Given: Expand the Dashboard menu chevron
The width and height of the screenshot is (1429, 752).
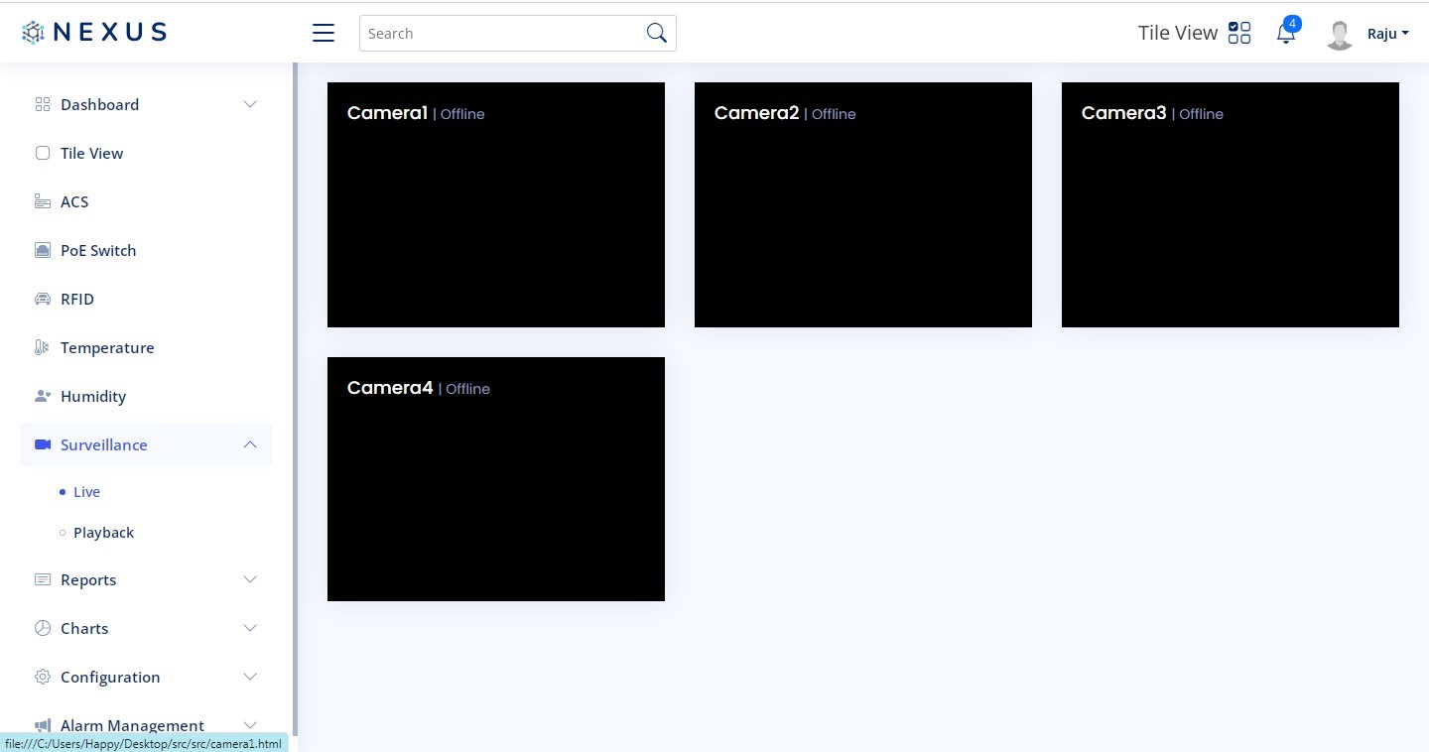Looking at the screenshot, I should (x=250, y=104).
